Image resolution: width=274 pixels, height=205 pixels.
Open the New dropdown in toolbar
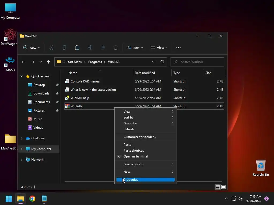tap(32, 48)
